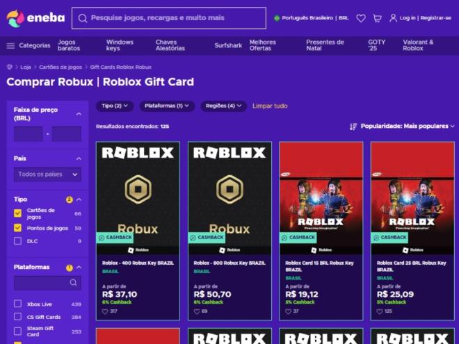
Task: Click the home breadcrumb icon
Action: pyautogui.click(x=10, y=67)
